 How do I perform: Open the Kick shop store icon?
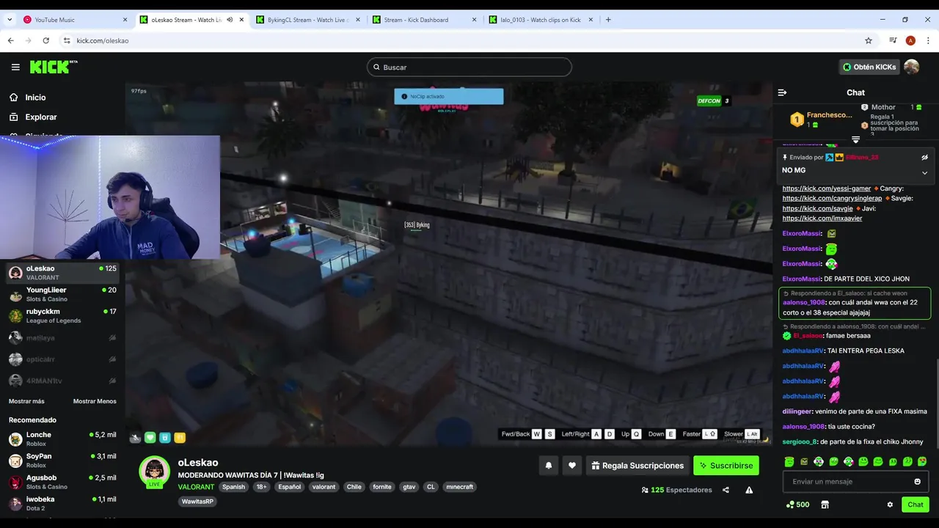(825, 505)
